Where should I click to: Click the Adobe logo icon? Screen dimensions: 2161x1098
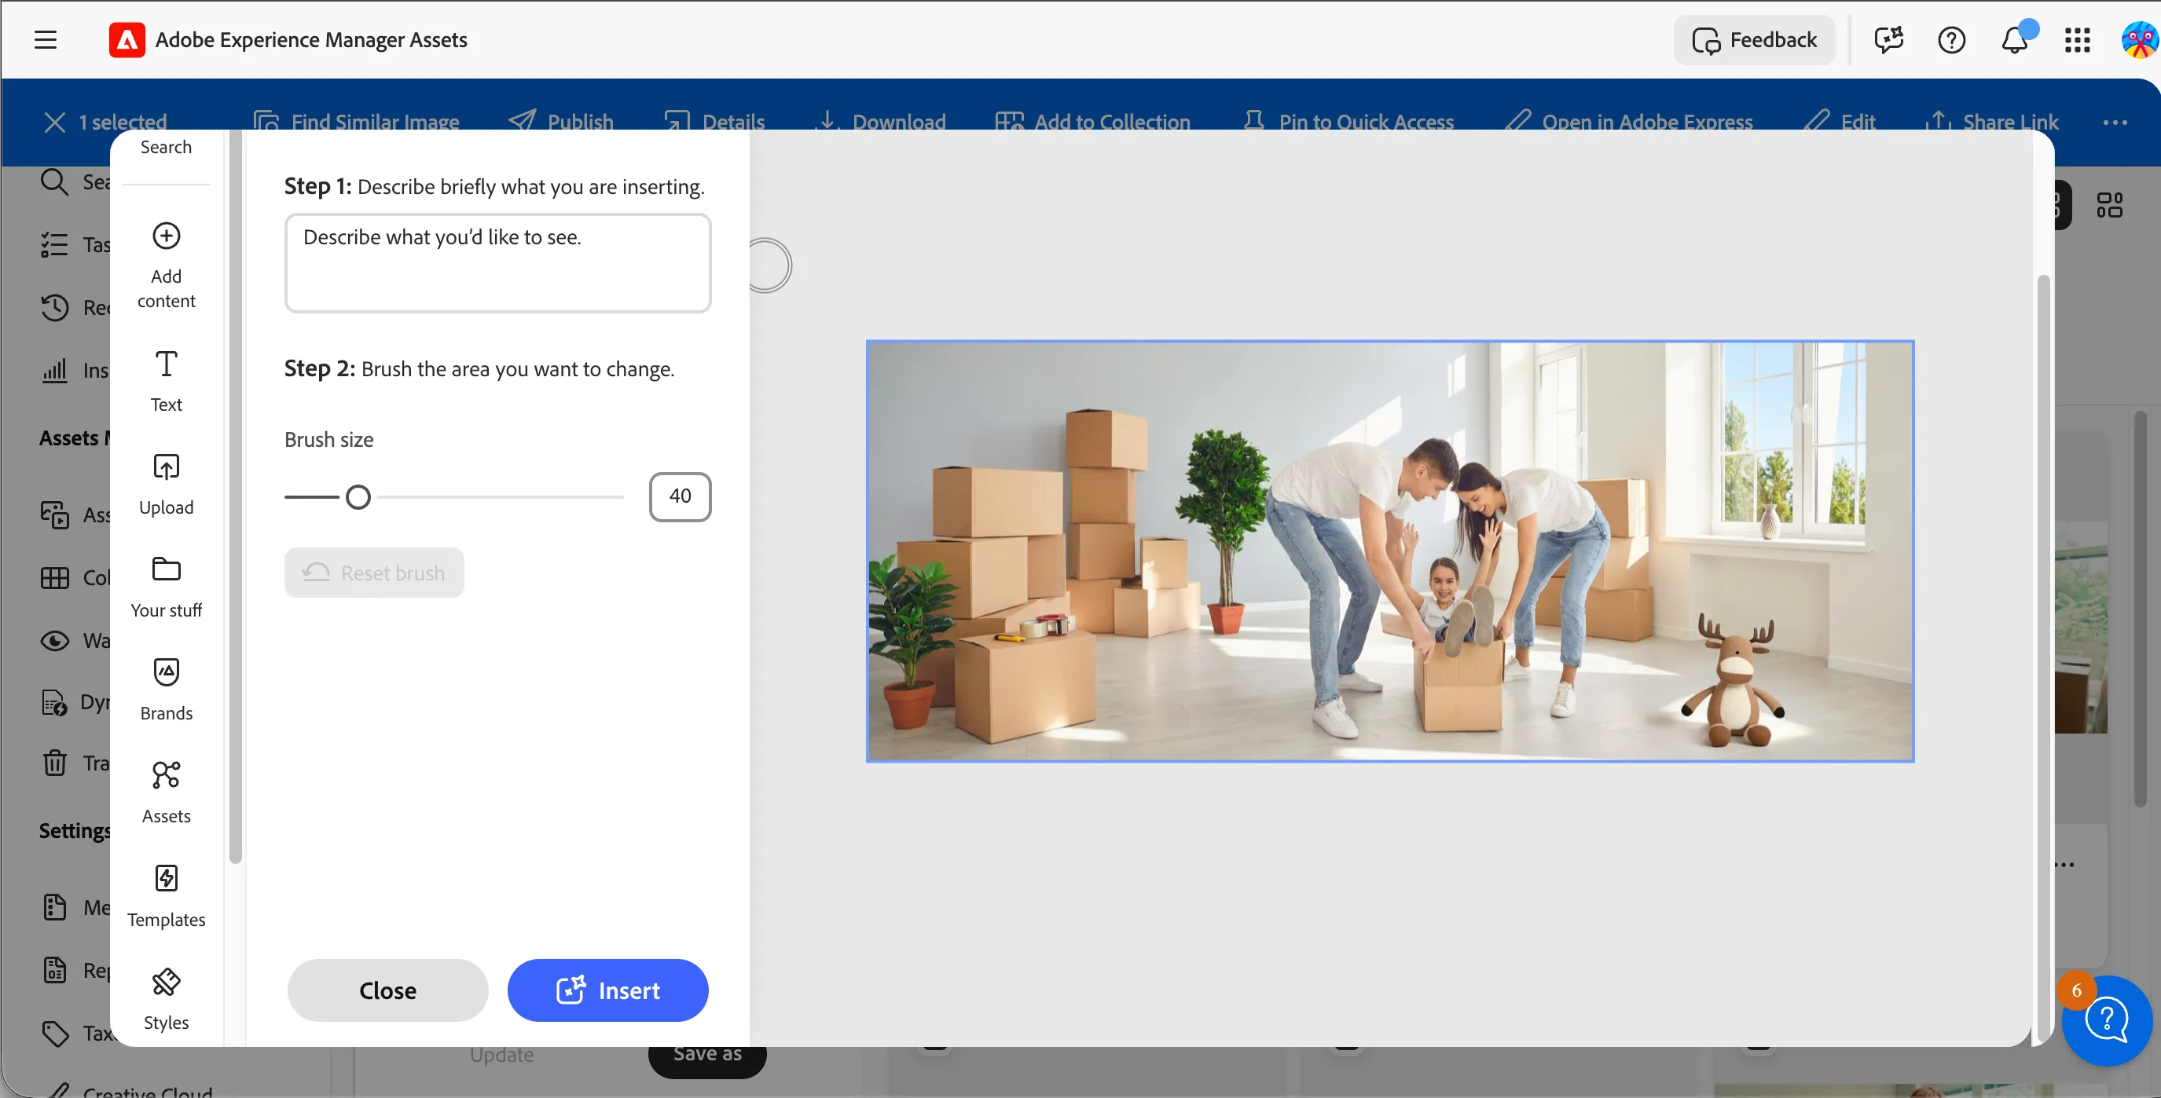127,39
